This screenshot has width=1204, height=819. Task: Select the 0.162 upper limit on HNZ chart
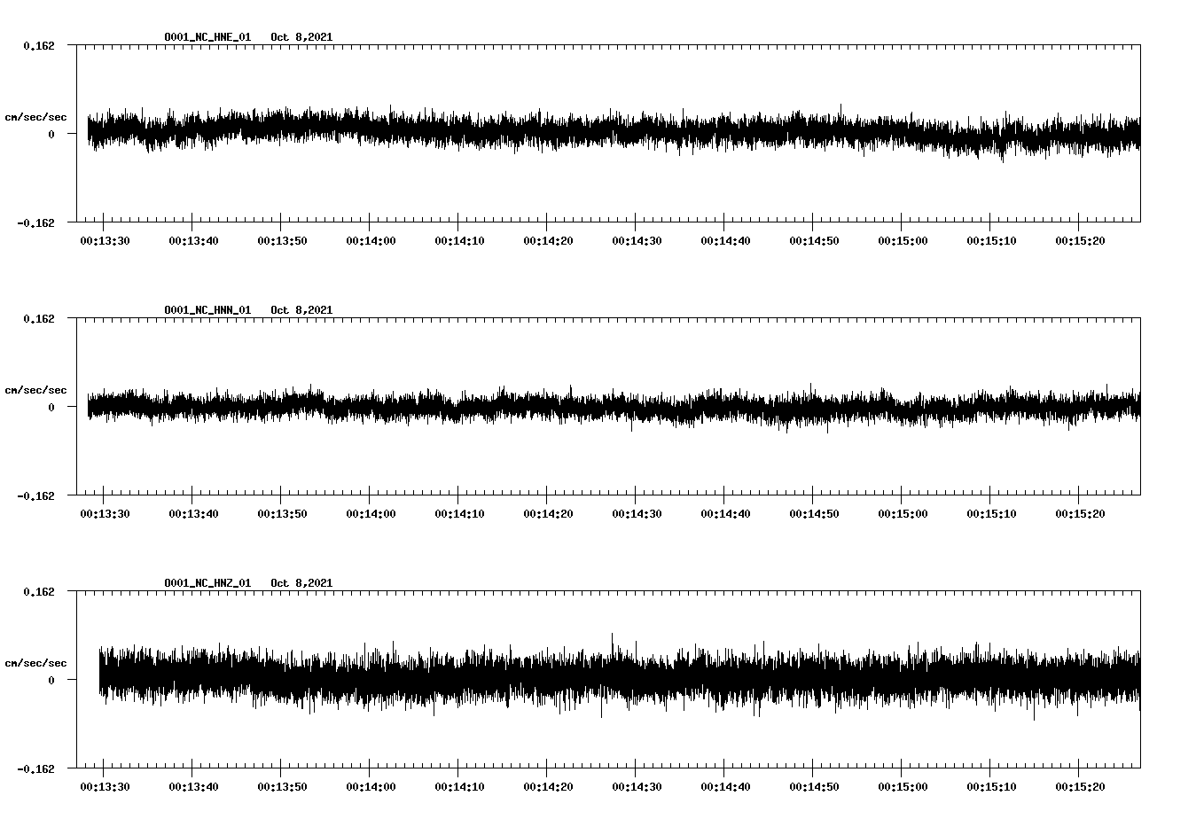pyautogui.click(x=38, y=591)
